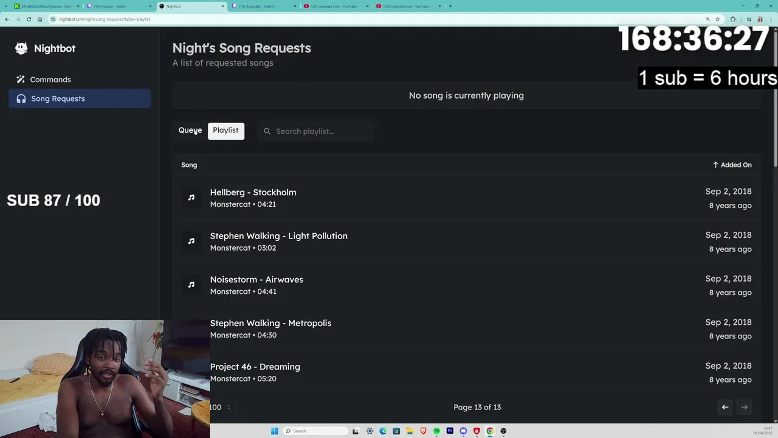Open the browser zoom magnifier icon
This screenshot has width=778, height=438.
[x=707, y=19]
